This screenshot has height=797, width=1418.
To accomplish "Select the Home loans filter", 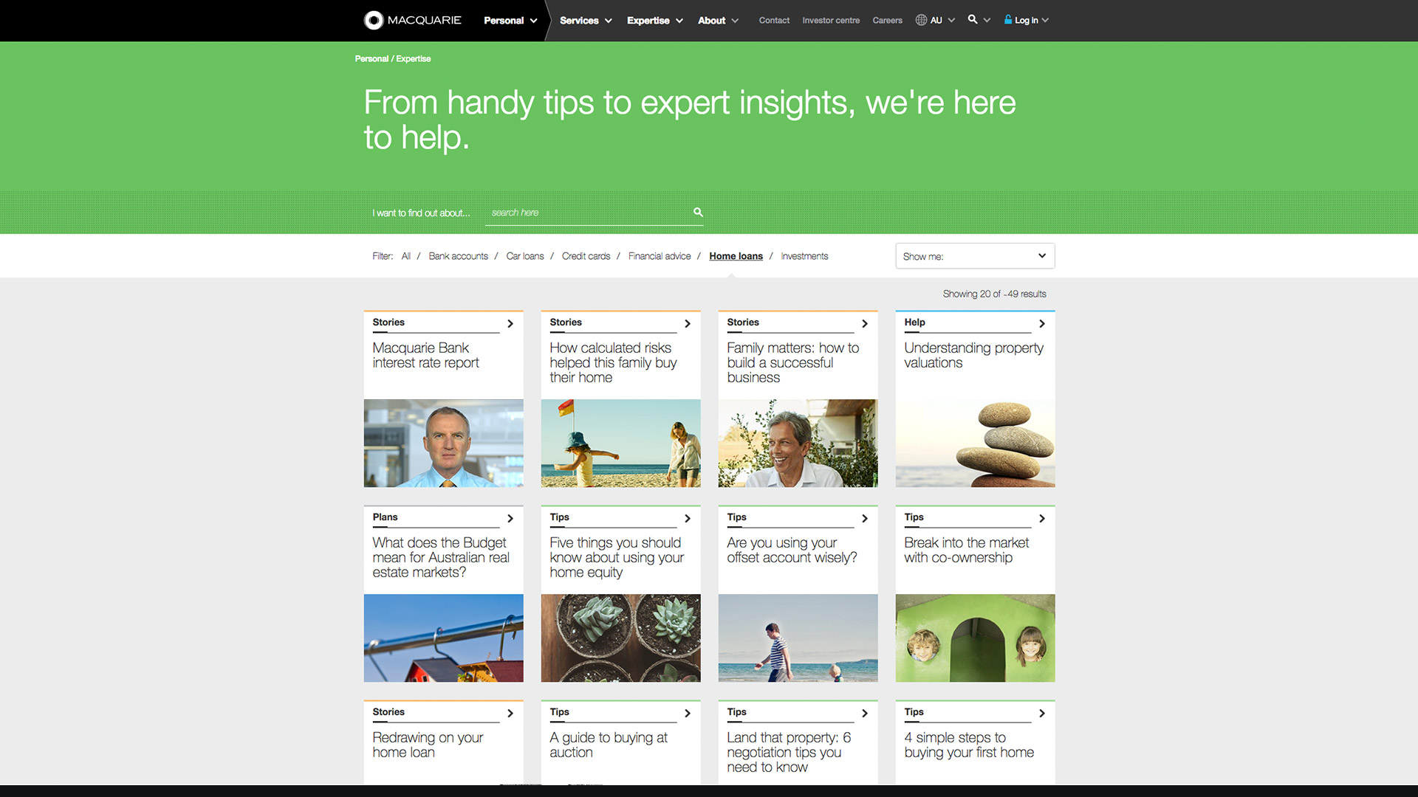I will click(736, 256).
